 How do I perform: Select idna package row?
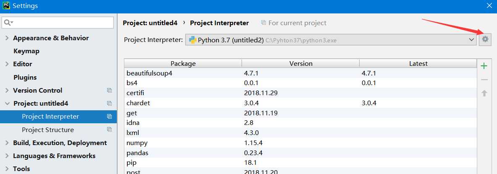300,123
